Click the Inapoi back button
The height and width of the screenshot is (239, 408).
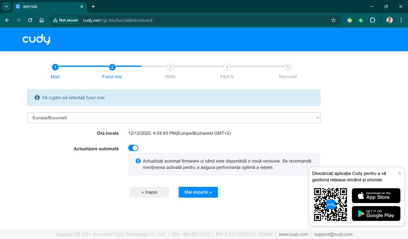(149, 192)
